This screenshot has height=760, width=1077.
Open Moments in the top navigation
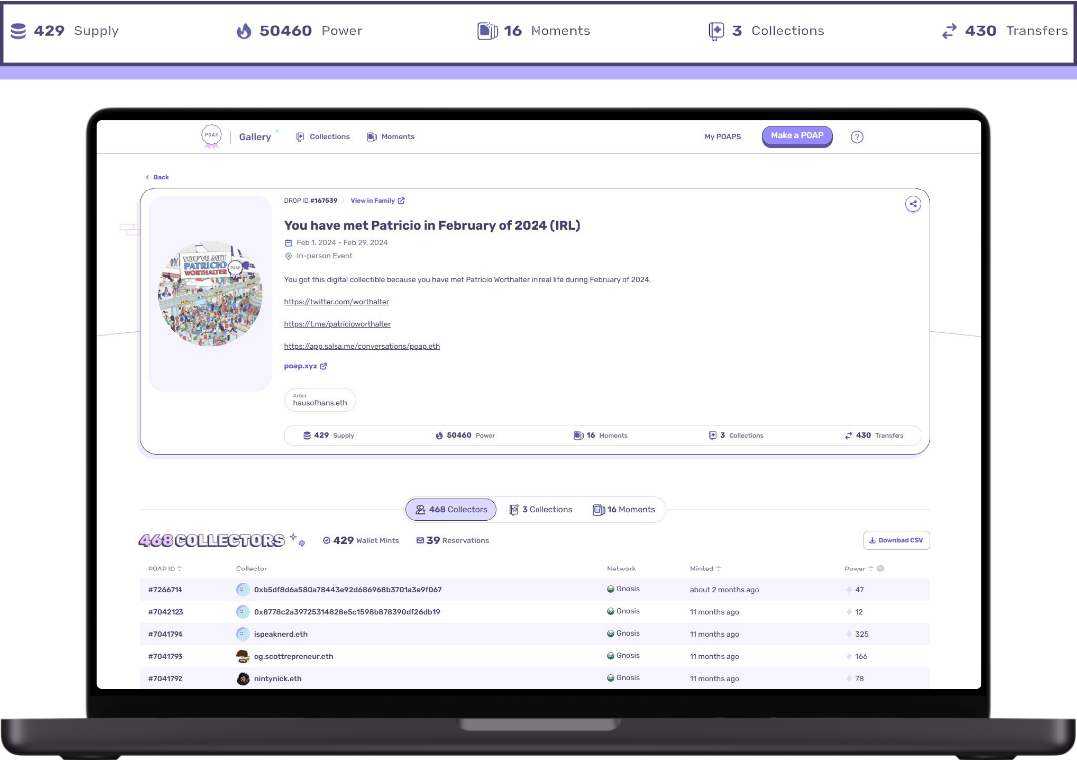point(390,137)
